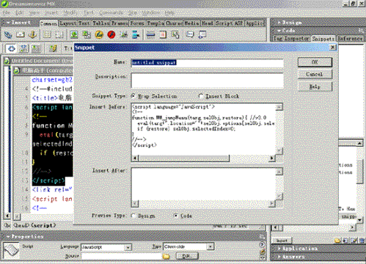Select the Wrap Selection radio button

coord(133,96)
